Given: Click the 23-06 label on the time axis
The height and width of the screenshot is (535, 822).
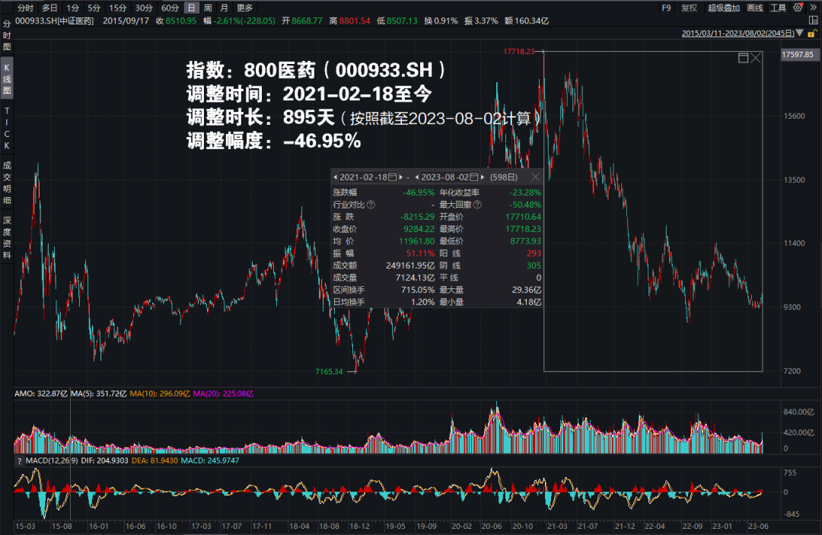Looking at the screenshot, I should point(758,525).
